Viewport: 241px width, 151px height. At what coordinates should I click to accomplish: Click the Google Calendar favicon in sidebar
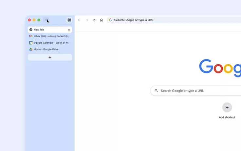[31, 43]
